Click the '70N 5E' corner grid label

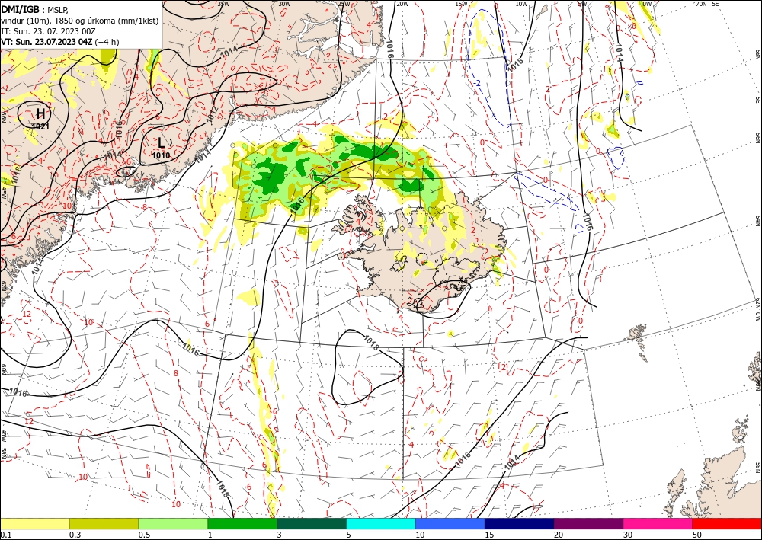707,4
